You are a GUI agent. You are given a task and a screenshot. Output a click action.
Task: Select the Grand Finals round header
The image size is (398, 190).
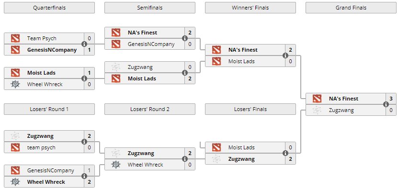click(351, 8)
